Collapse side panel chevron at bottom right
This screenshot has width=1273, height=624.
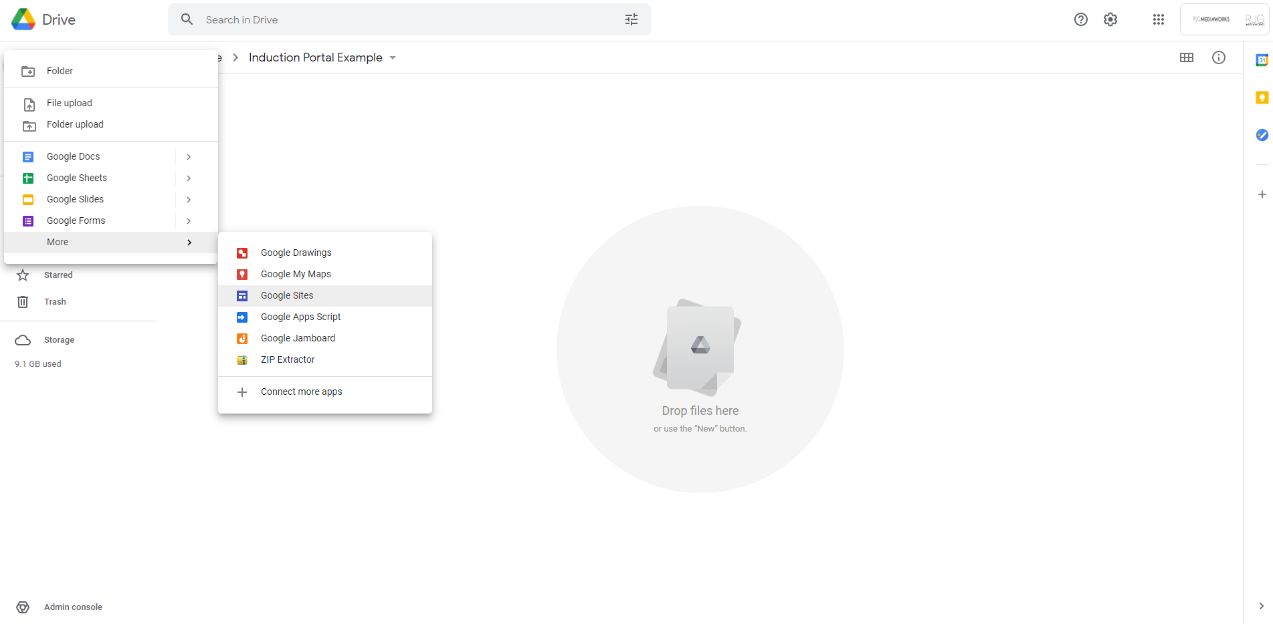coord(1262,607)
